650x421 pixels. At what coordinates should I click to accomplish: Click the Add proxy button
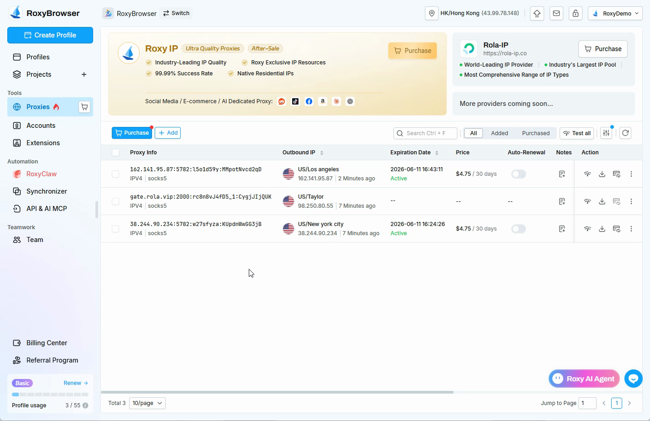[168, 133]
